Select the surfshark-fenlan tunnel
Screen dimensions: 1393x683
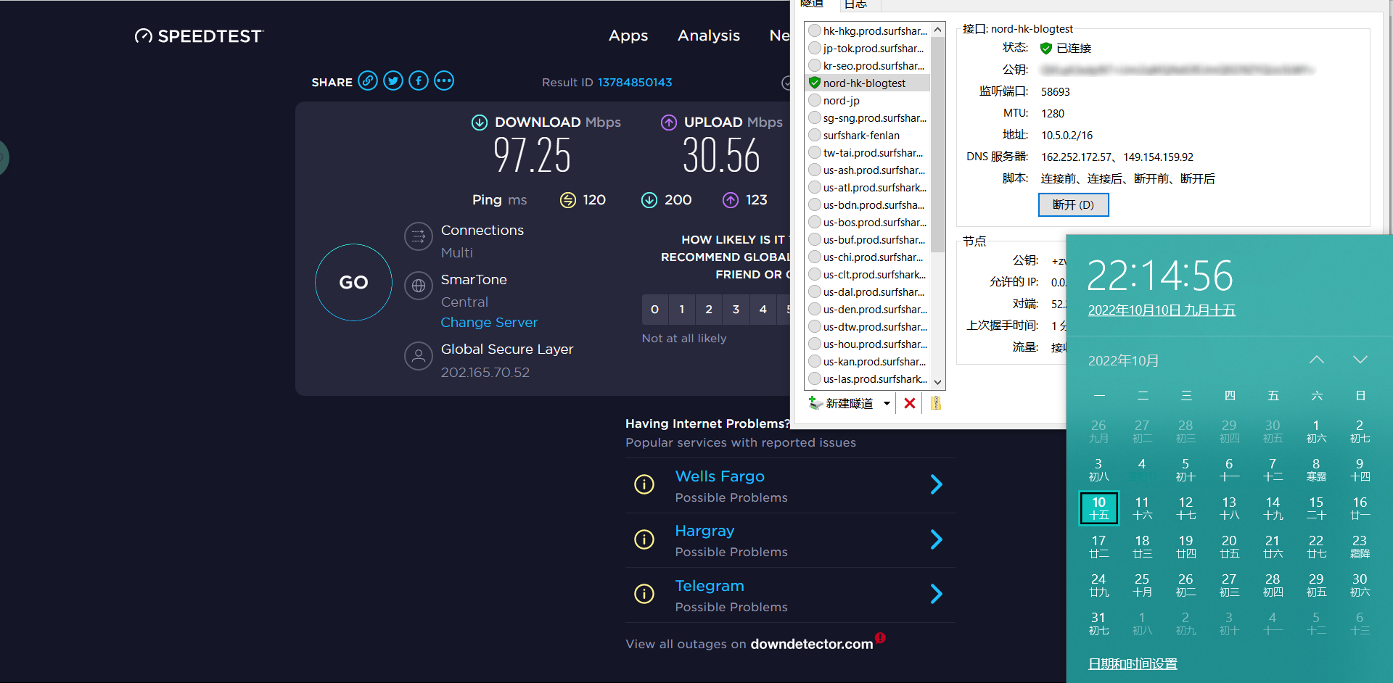coord(860,136)
